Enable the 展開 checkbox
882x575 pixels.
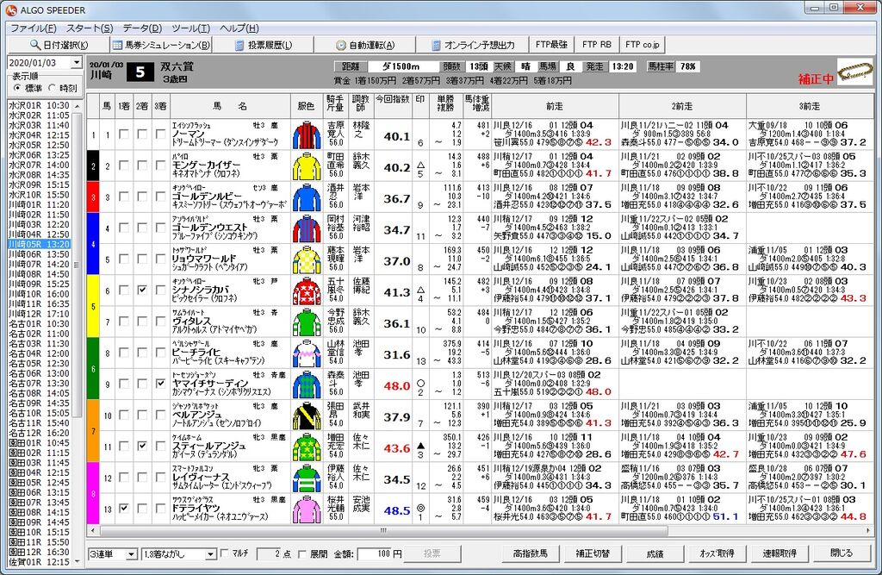[x=302, y=554]
